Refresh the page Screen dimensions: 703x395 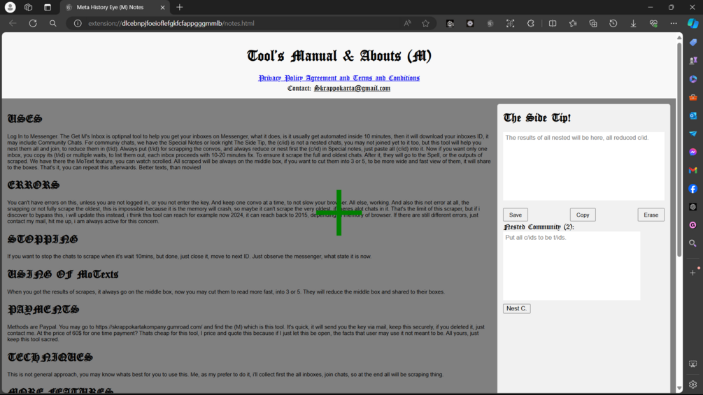pos(33,23)
